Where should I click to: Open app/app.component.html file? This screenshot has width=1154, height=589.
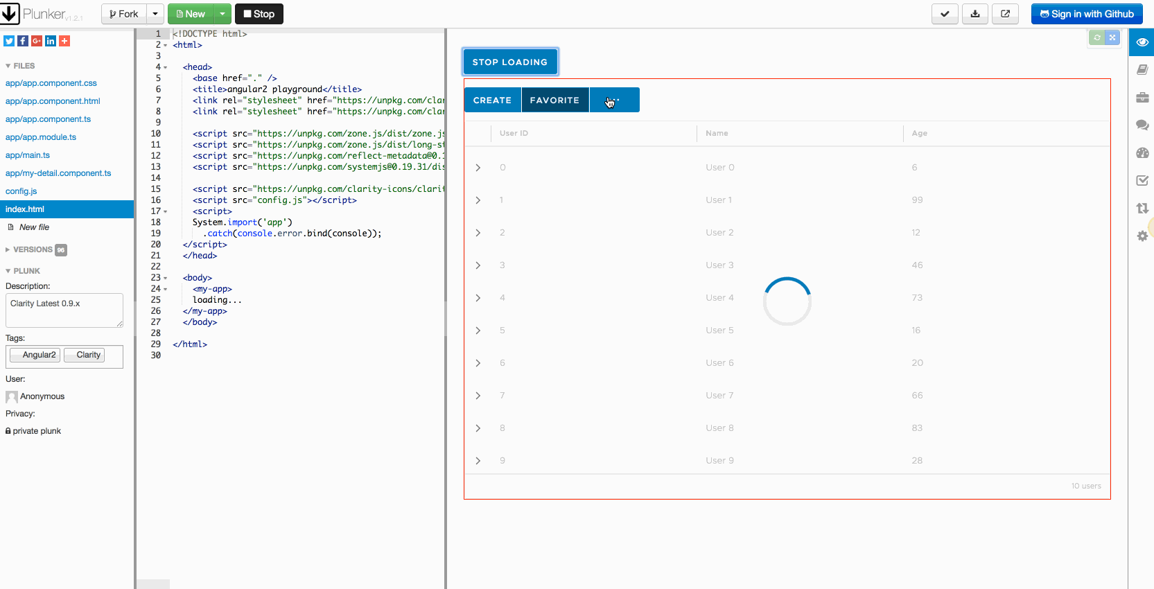pos(53,101)
